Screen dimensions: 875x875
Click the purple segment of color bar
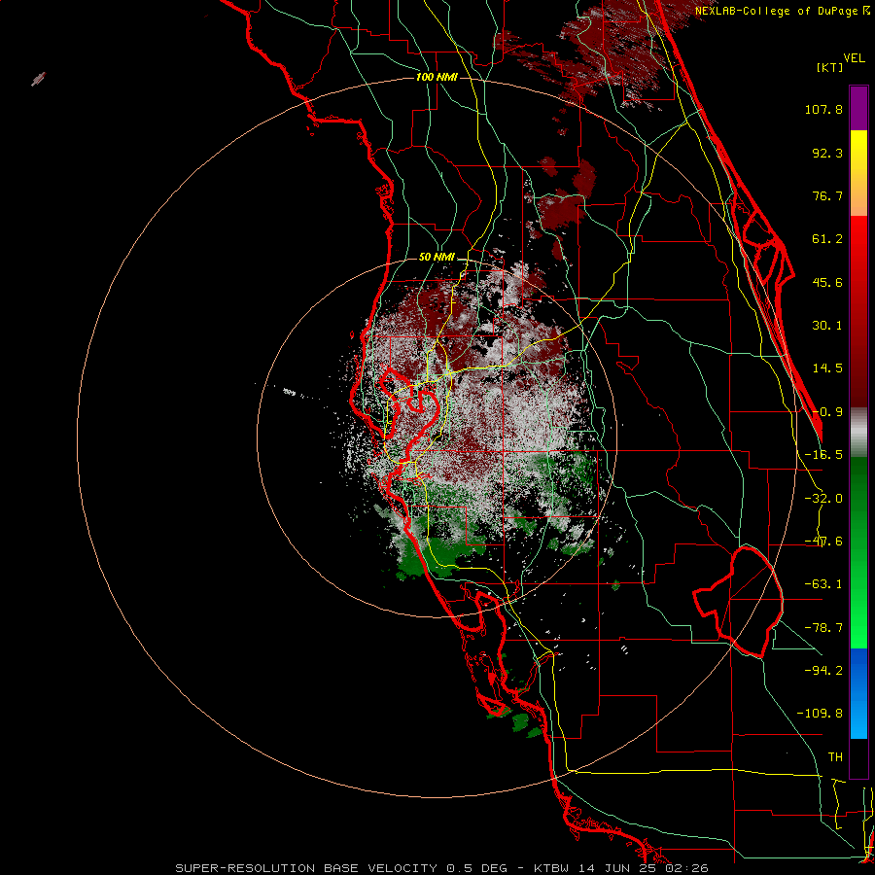coord(858,108)
